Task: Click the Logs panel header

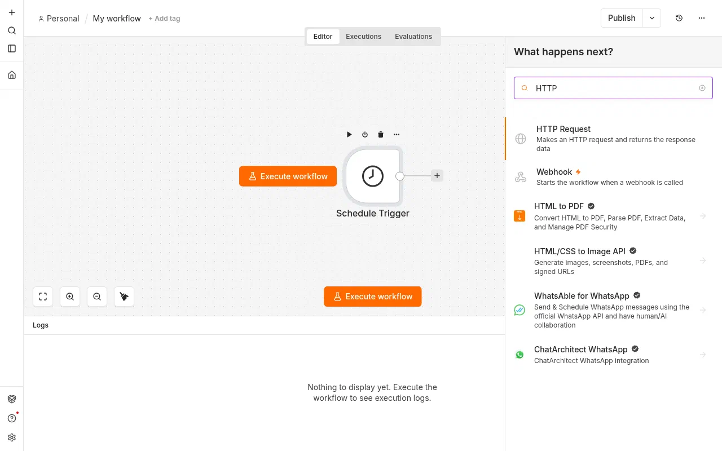Action: click(x=264, y=325)
